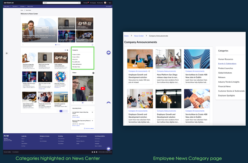This screenshot has height=163, width=248.
Task: Open the stacked hands article thumbnail
Action: (197, 99)
